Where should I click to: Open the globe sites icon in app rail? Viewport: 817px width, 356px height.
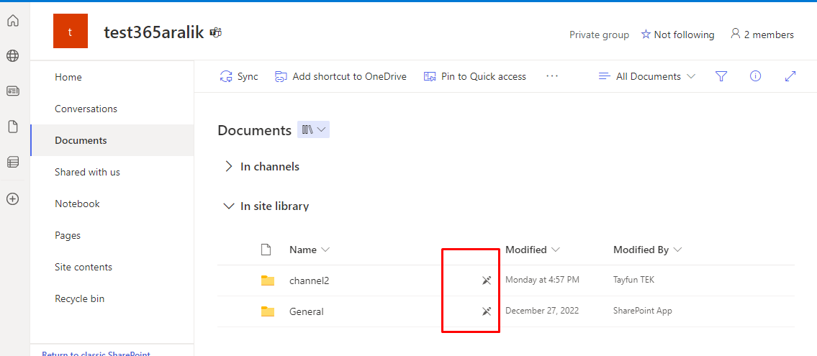pos(12,56)
